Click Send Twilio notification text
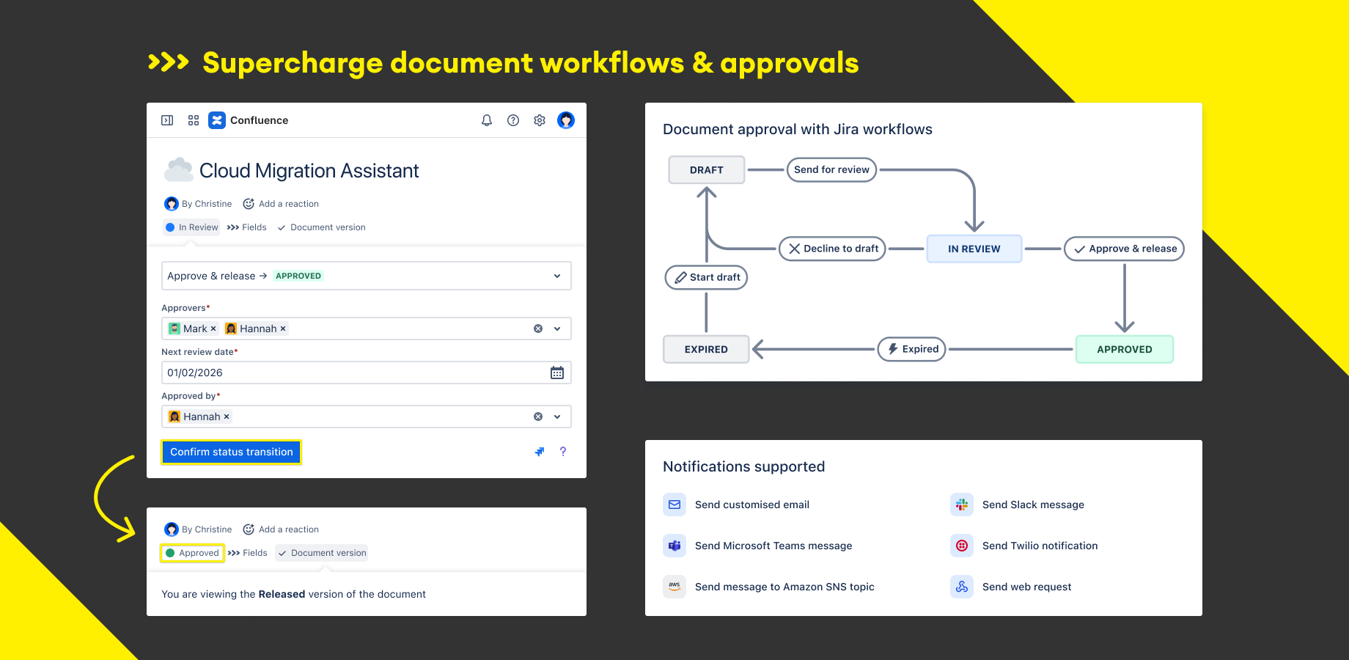1349x660 pixels. (x=1040, y=546)
